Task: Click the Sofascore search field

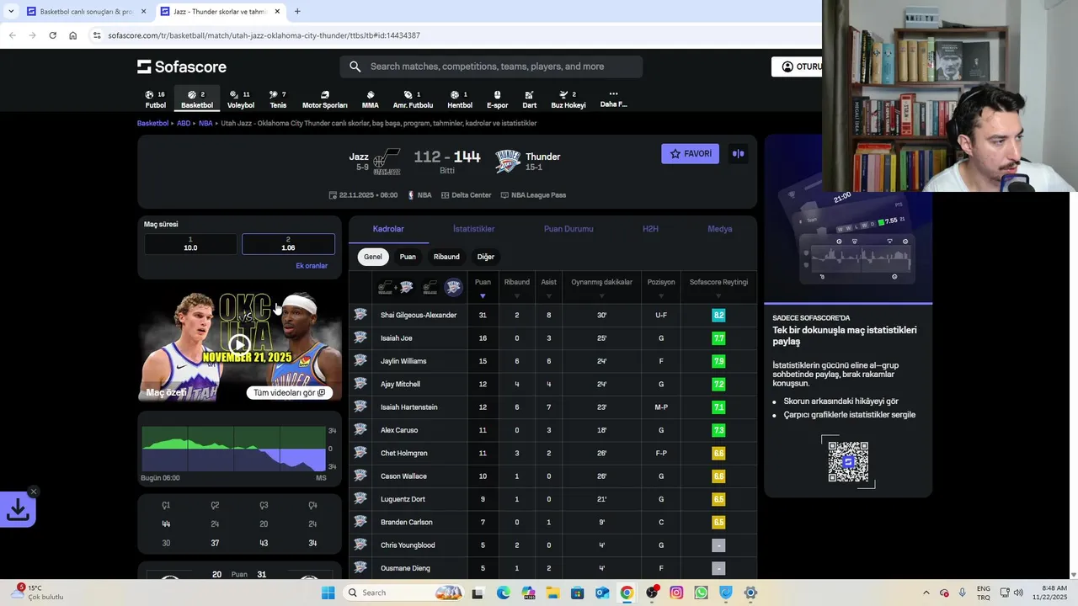Action: click(x=491, y=66)
